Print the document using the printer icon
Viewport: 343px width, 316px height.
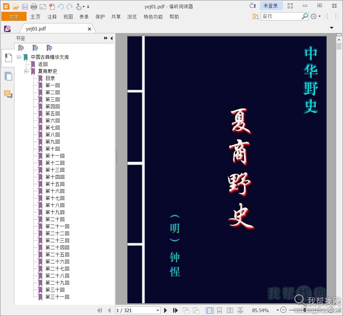coord(34,7)
